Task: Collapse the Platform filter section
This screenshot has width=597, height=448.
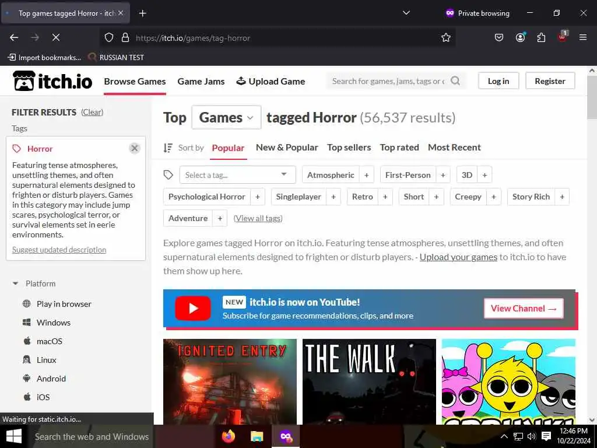Action: coord(16,283)
